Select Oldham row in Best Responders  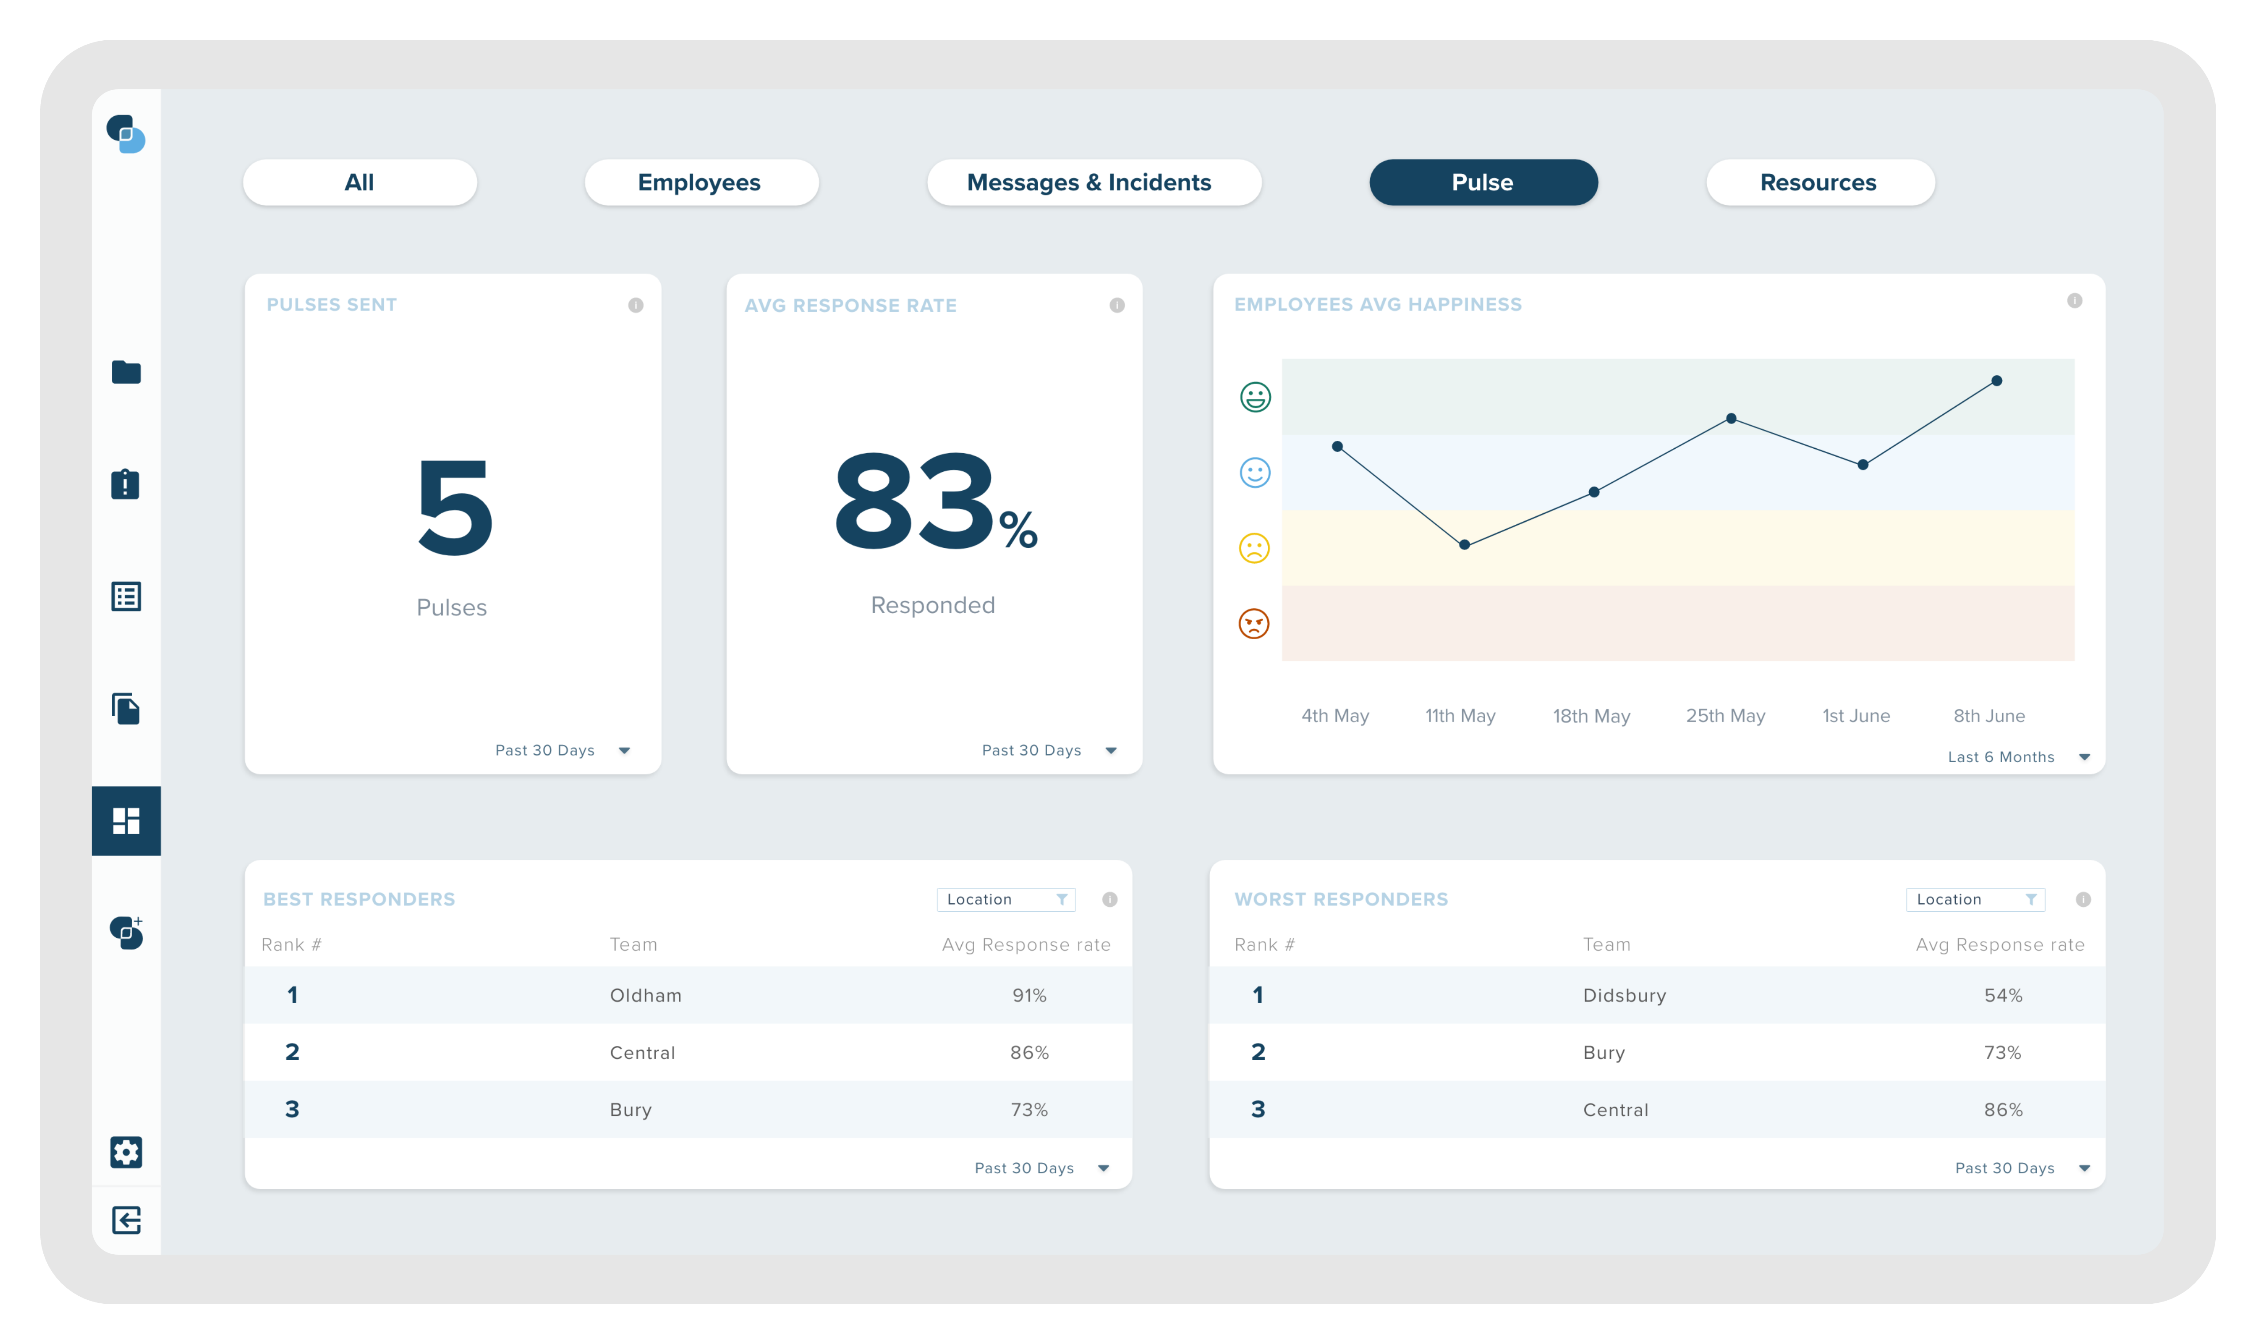click(x=688, y=994)
